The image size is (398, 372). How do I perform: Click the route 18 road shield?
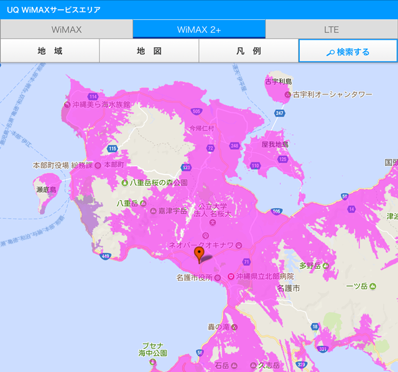315,327
